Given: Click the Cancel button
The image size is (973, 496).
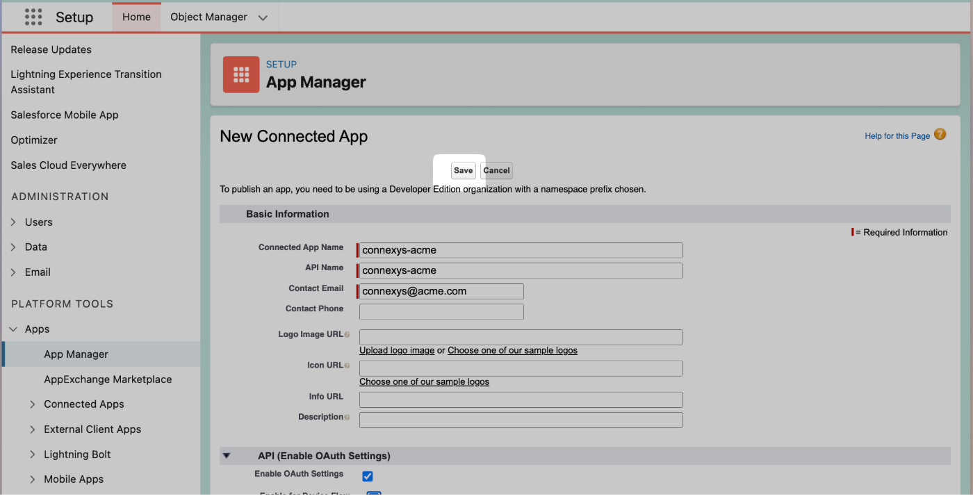Looking at the screenshot, I should pos(496,170).
